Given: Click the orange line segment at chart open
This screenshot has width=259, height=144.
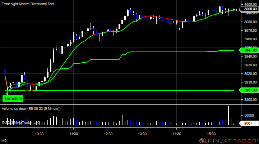Looking at the screenshot, I should (6, 82).
